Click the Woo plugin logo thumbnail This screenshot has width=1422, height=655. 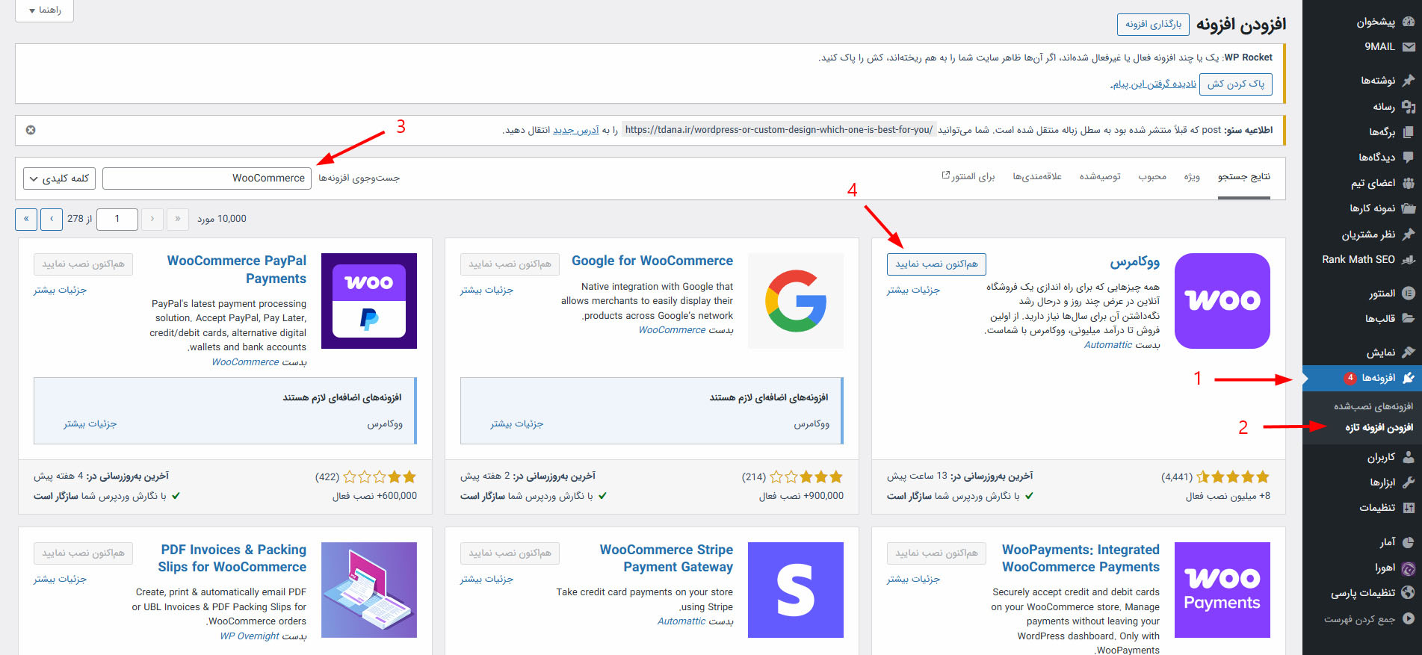coord(1222,301)
